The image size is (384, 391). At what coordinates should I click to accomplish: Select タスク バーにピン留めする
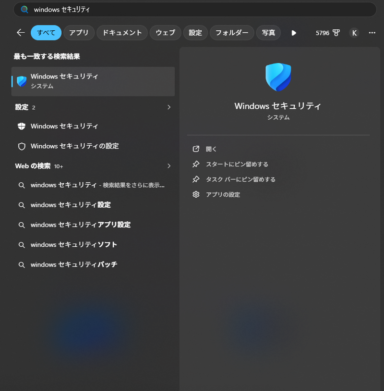click(240, 179)
